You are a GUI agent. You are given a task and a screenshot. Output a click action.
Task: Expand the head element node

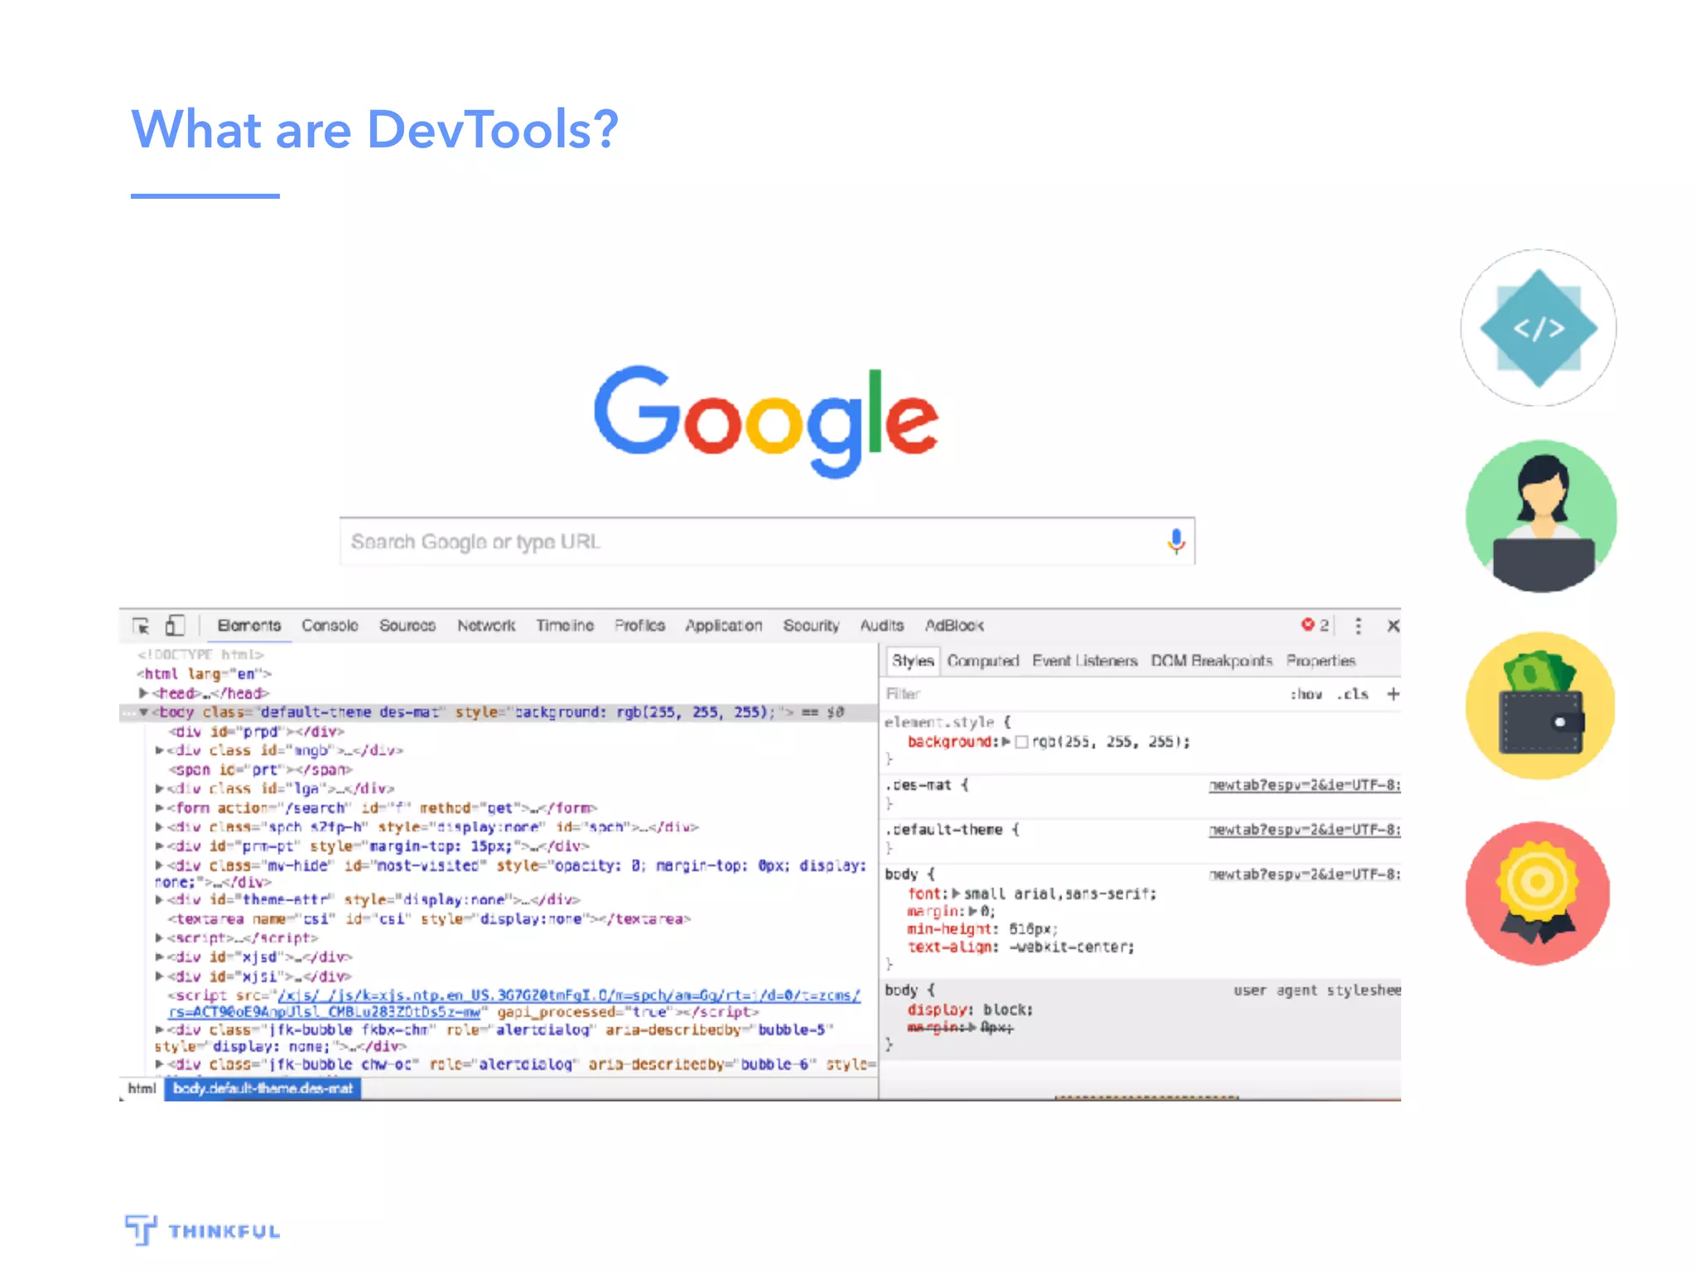click(143, 693)
